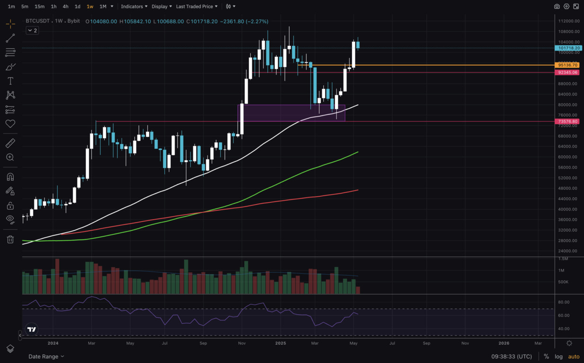Pick the ruler measure tool
The width and height of the screenshot is (584, 363).
(x=10, y=143)
